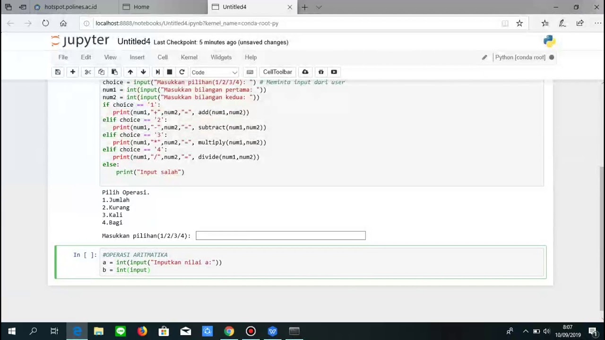
Task: Click the cloud upload icon in toolbar
Action: [305, 72]
